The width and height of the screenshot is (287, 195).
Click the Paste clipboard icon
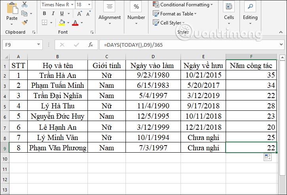[x=12, y=8]
